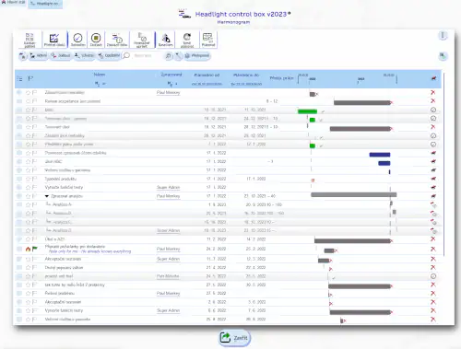The width and height of the screenshot is (461, 349).
Task: Open date filter under Plánováno od header
Action: pos(207,84)
